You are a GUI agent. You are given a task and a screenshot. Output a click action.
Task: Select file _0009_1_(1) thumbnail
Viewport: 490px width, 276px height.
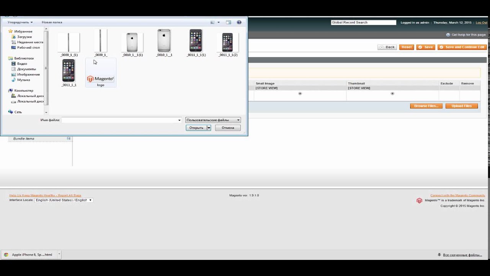[x=69, y=43]
